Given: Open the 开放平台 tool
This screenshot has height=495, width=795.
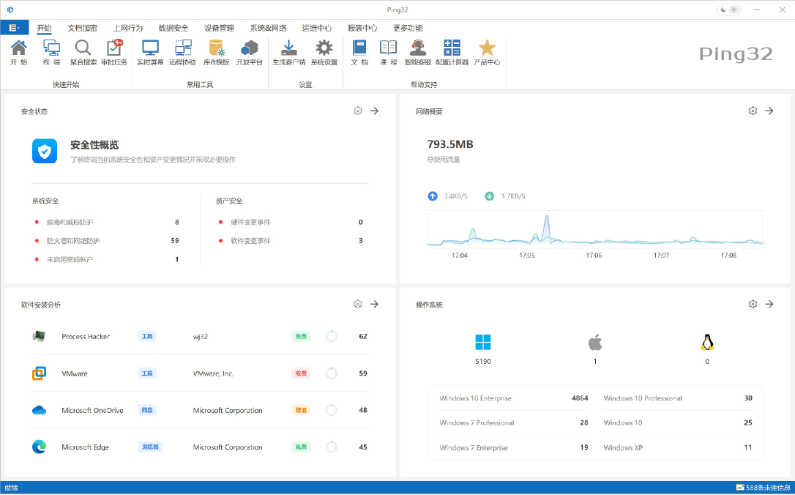Looking at the screenshot, I should pyautogui.click(x=250, y=51).
